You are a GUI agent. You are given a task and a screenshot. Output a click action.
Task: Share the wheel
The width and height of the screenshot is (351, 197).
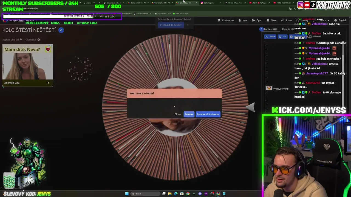coord(286,20)
